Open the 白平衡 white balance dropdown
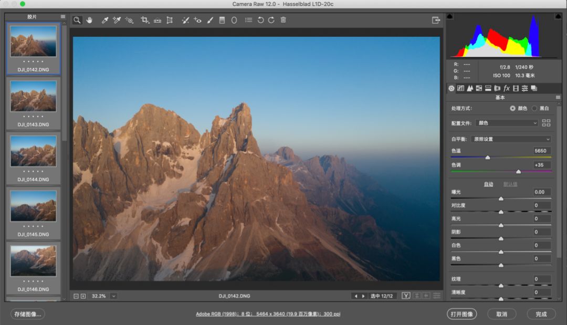Screen dimensions: 567x325 click(x=511, y=139)
